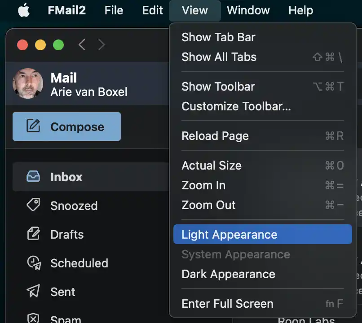Click the back navigation arrow
The height and width of the screenshot is (323, 362).
(x=82, y=45)
